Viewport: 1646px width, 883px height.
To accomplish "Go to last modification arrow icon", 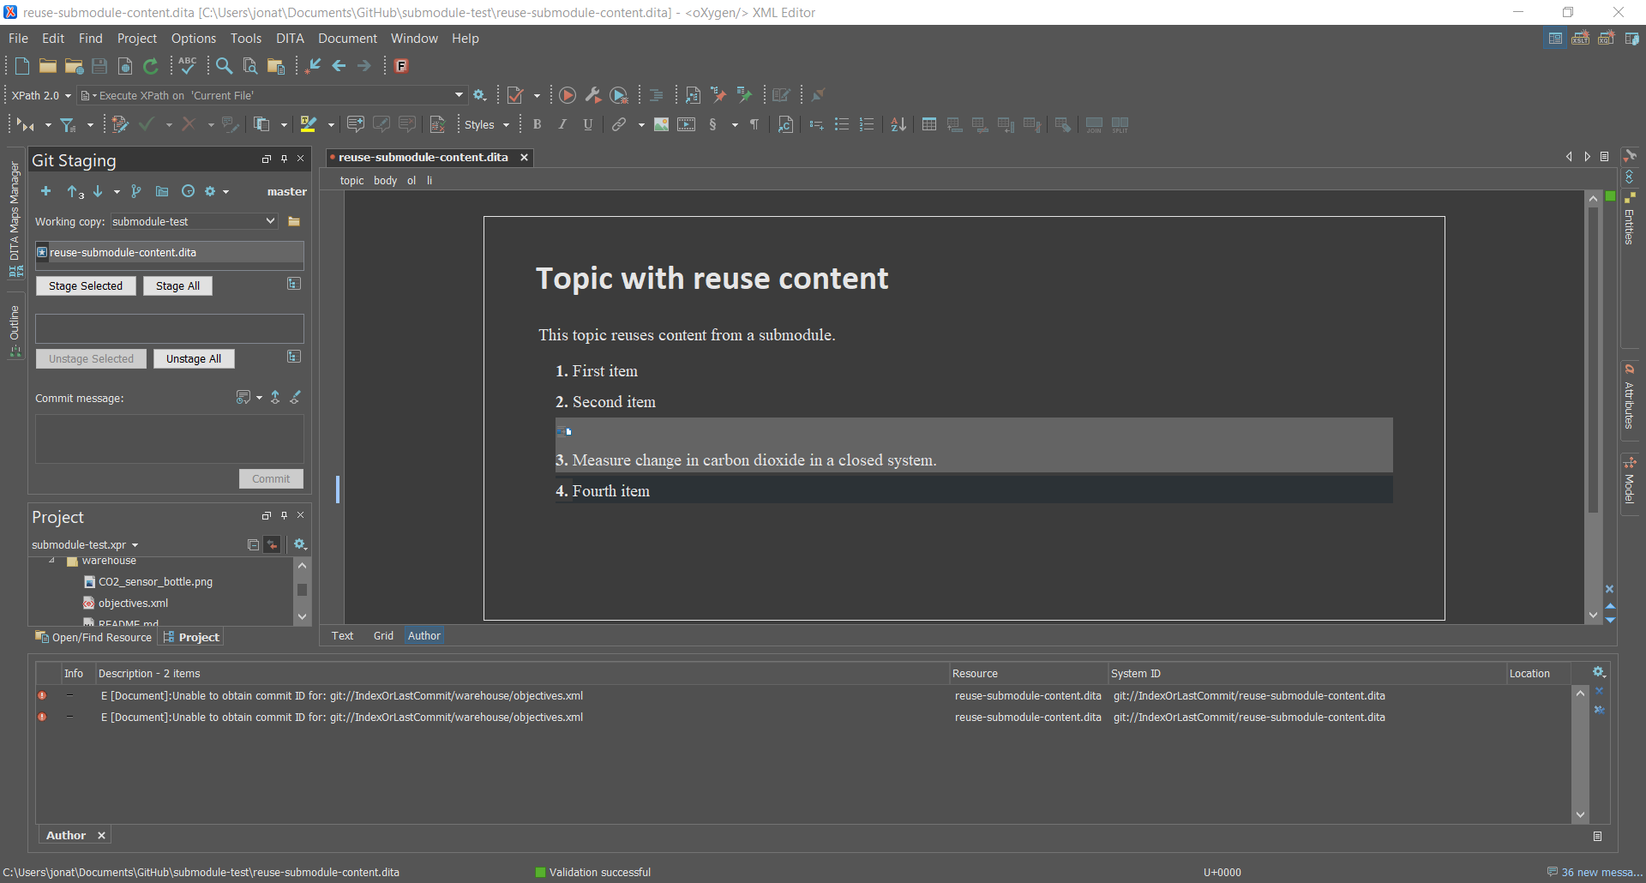I will 314,66.
